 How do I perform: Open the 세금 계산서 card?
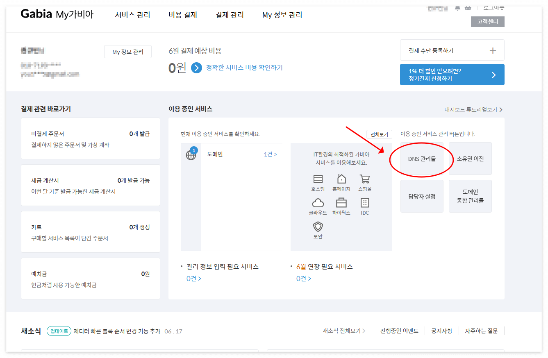[x=91, y=185]
